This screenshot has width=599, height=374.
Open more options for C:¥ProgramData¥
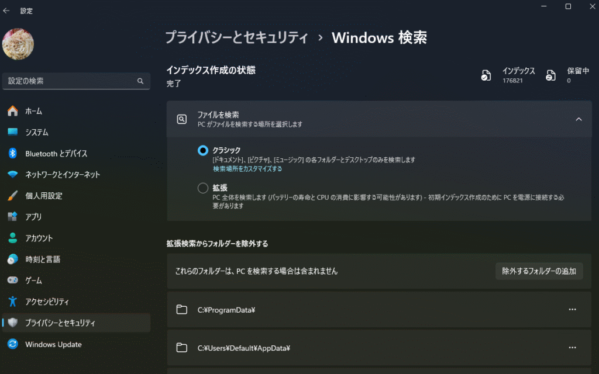572,310
